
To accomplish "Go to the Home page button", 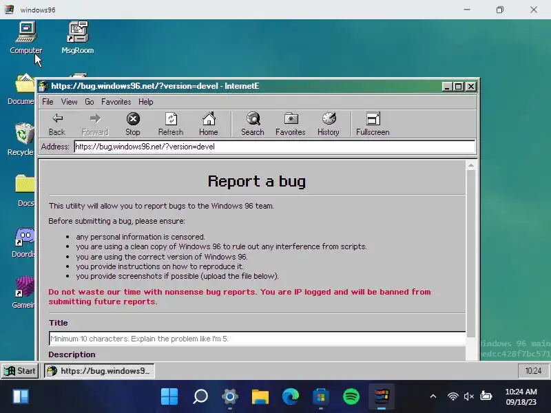I will 209,124.
